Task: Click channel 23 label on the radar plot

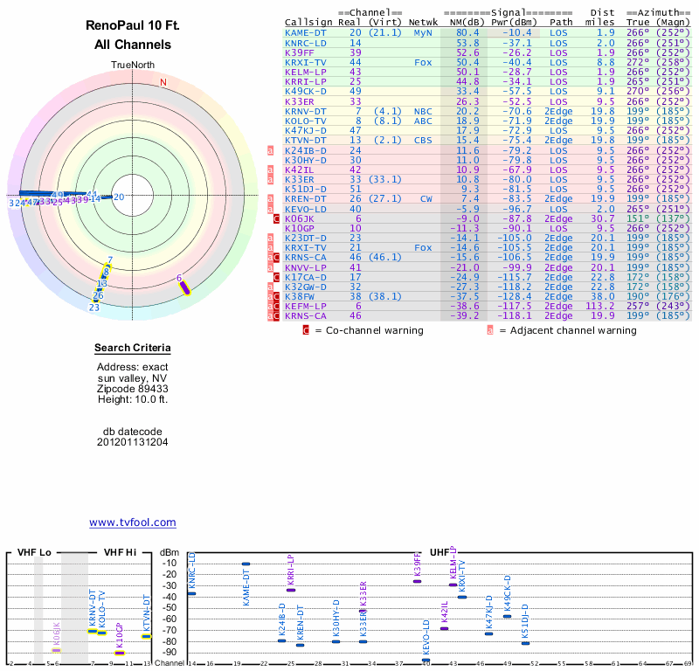Action: click(x=93, y=307)
